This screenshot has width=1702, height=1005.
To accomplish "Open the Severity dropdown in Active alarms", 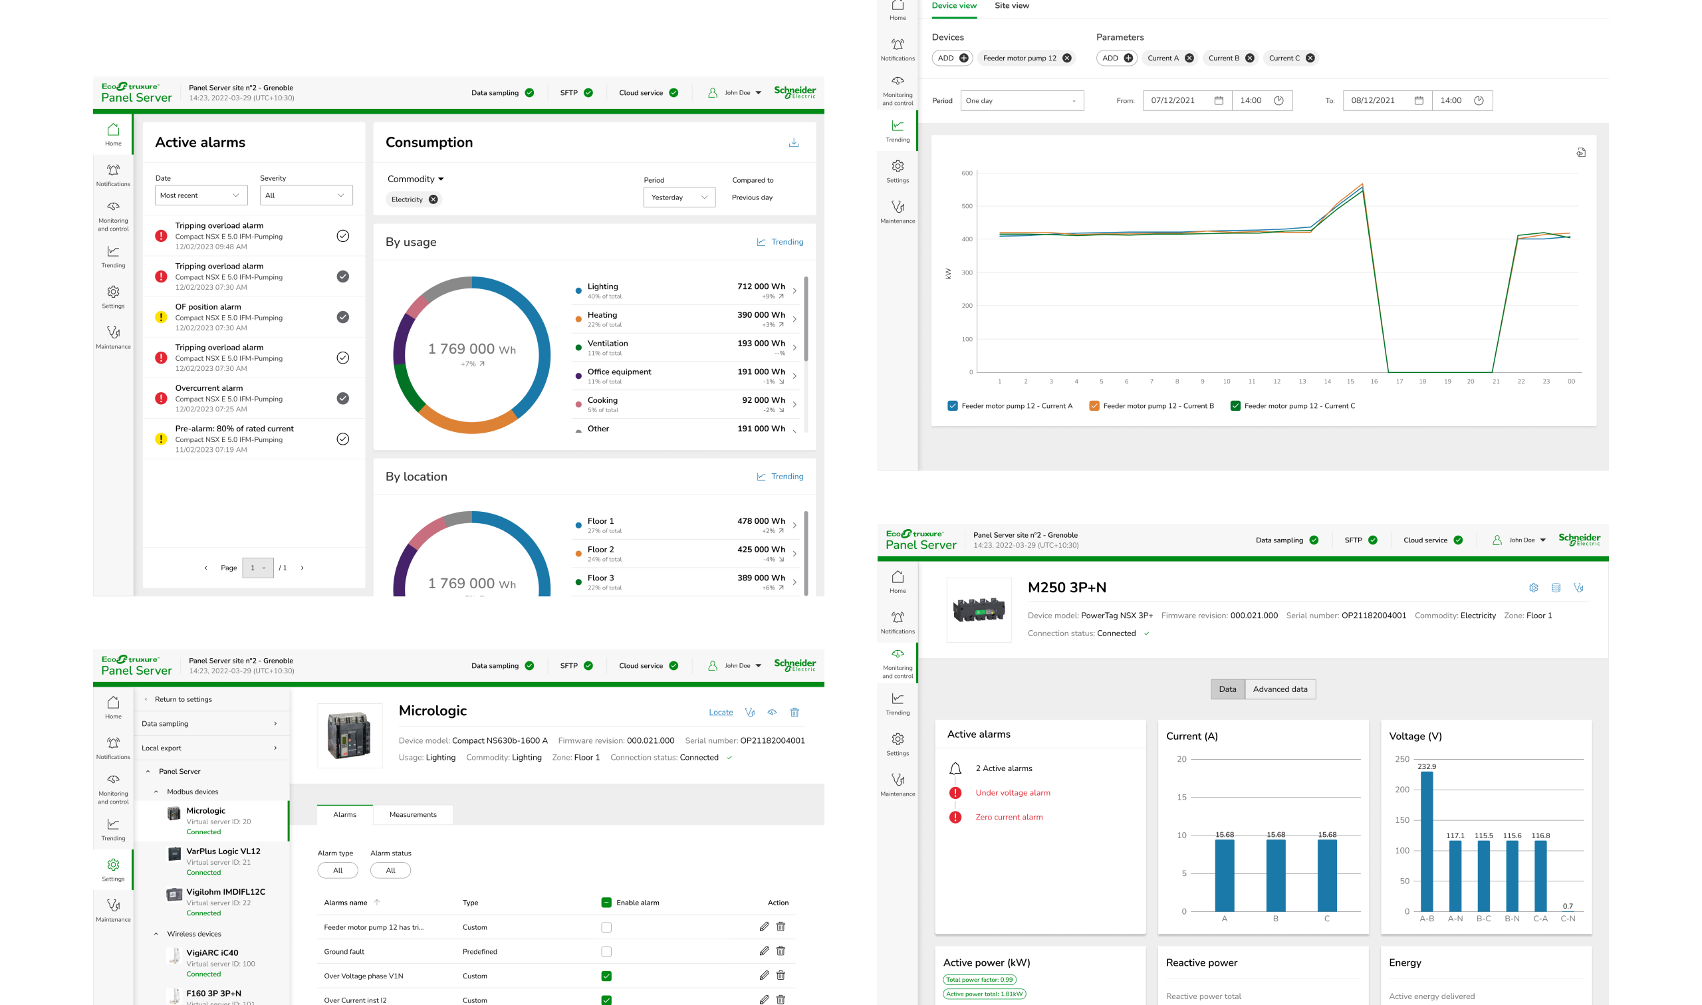I will pyautogui.click(x=306, y=195).
